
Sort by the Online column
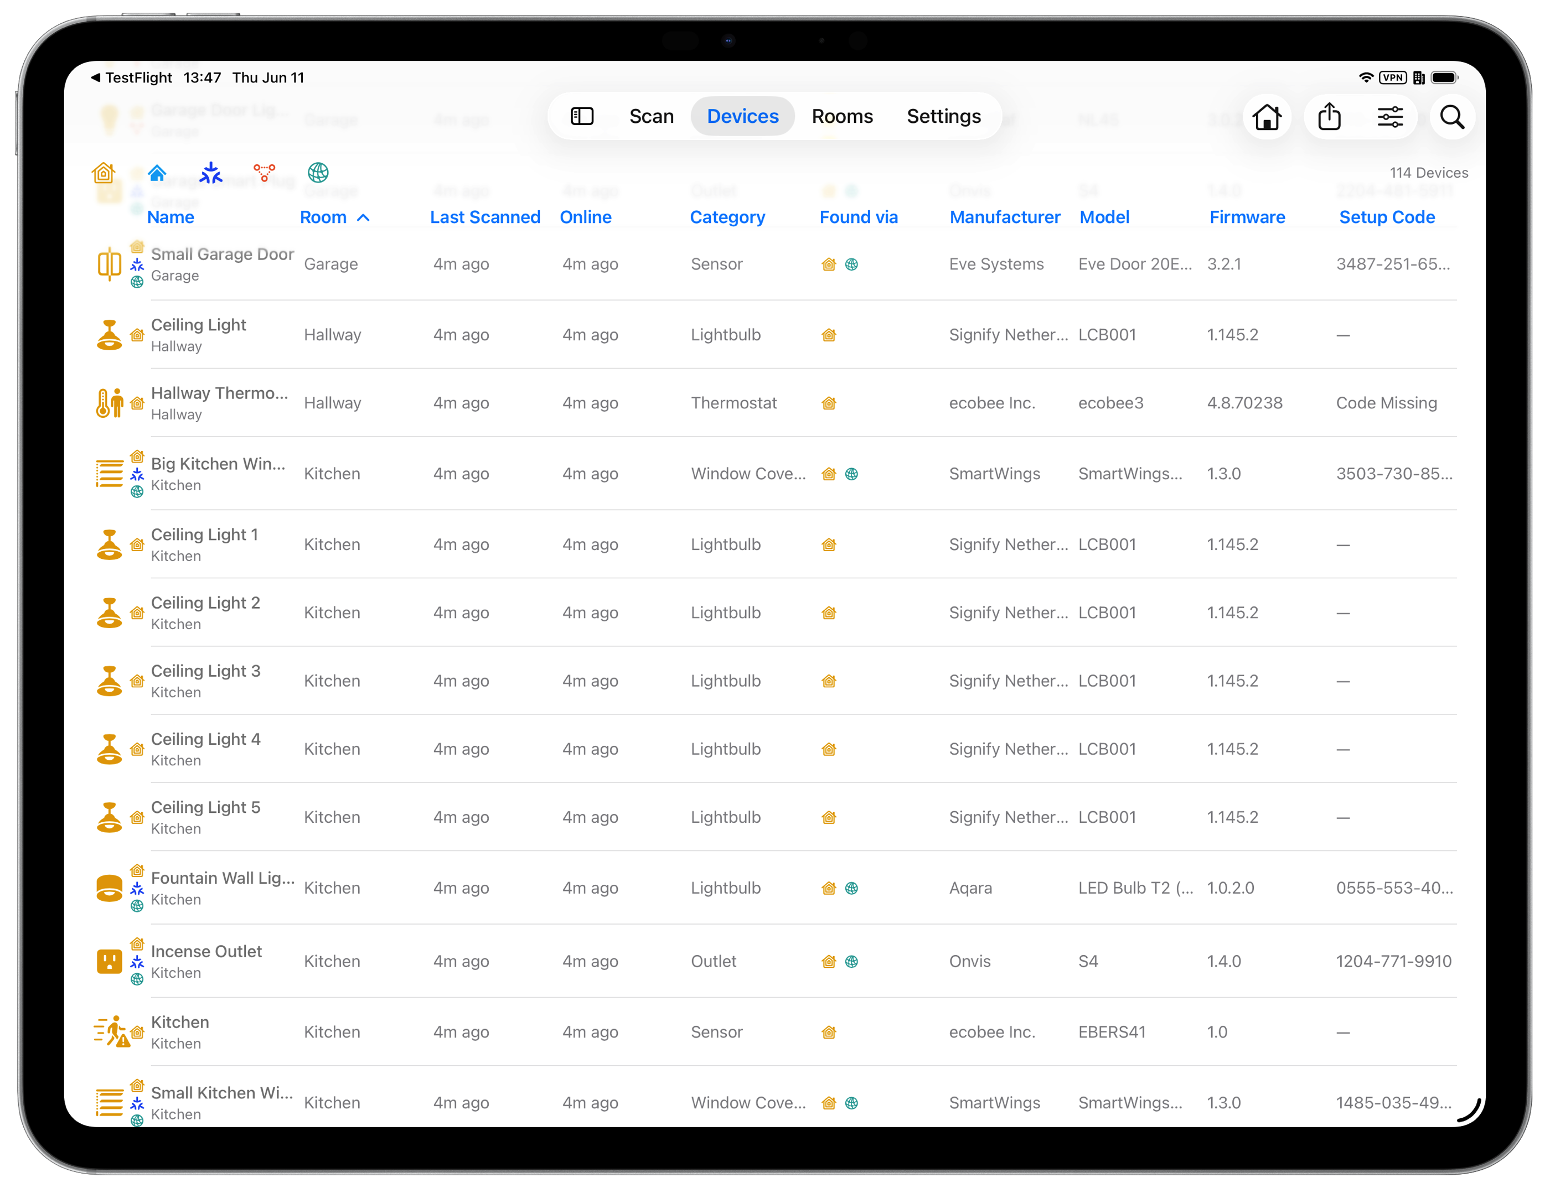click(586, 217)
